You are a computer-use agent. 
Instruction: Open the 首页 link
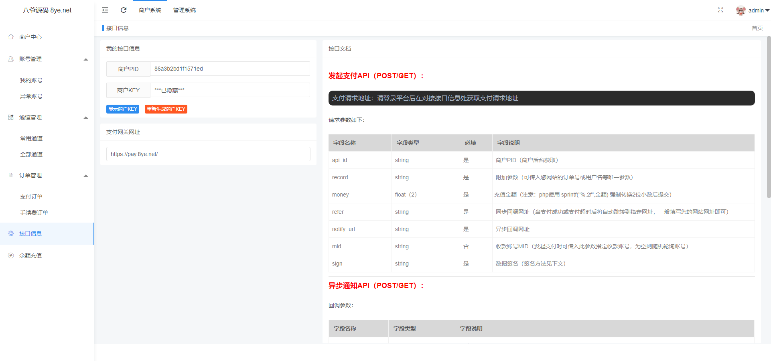click(757, 28)
